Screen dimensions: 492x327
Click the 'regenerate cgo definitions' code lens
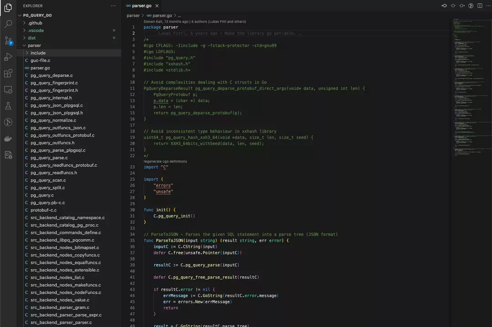pos(165,161)
